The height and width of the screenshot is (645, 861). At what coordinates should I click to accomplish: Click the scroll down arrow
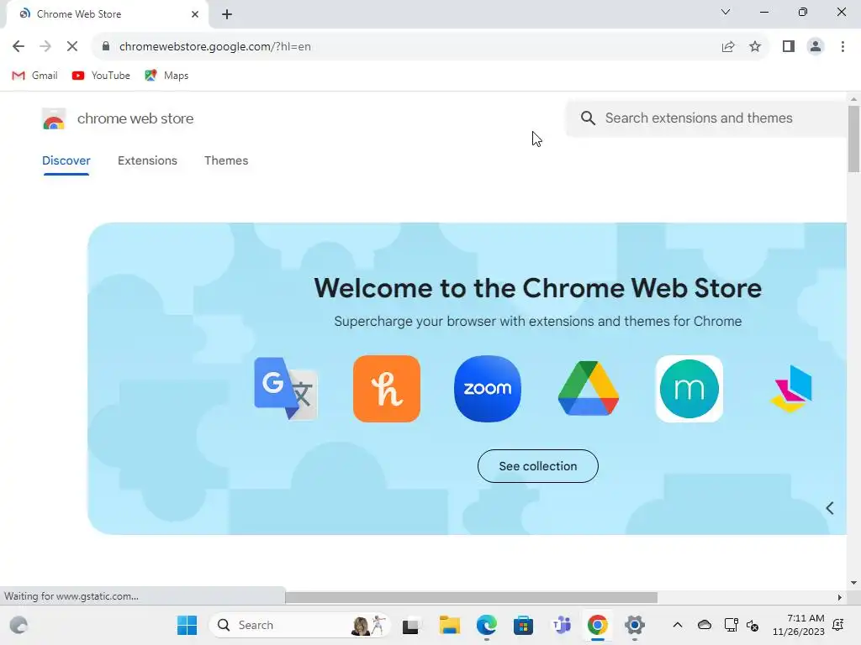click(853, 583)
